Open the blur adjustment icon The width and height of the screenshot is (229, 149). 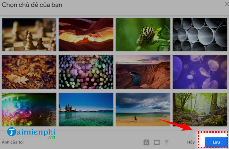[167, 142]
